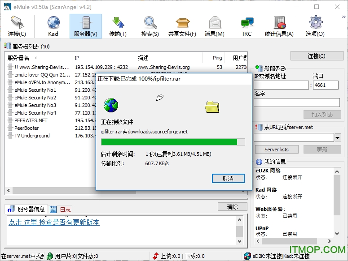
Task: Click the folder icon in download dialog
Action: click(x=212, y=107)
